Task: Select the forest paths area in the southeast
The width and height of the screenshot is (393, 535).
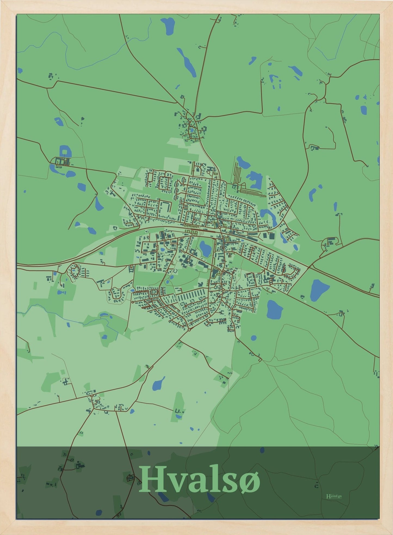Action: click(x=299, y=395)
